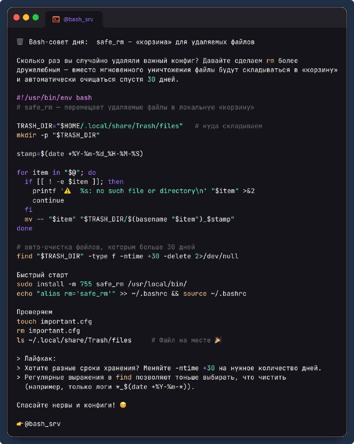Screen dimensions: 354x444
Task: Click the 'mkdir -p' command line
Action: tap(58, 135)
